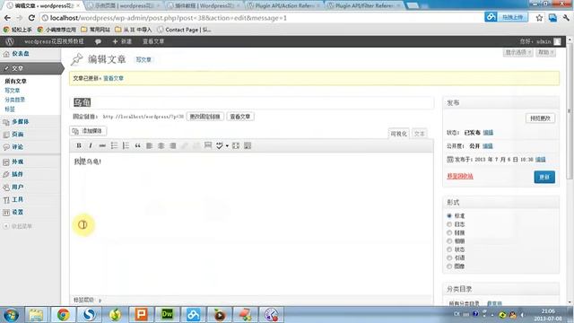
Task: Click the 预览更改 preview changes button
Action: pyautogui.click(x=540, y=118)
